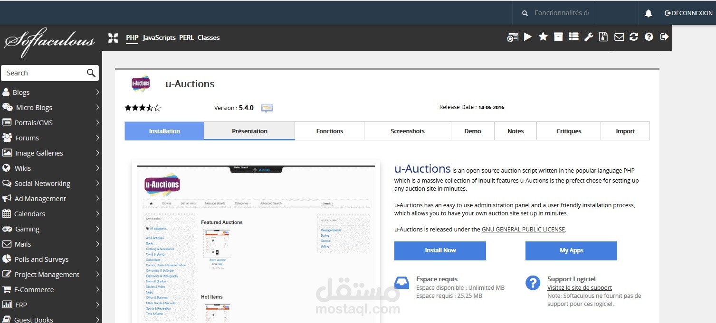Click the Support Logiciel question icon
This screenshot has width=716, height=323.
point(533,283)
